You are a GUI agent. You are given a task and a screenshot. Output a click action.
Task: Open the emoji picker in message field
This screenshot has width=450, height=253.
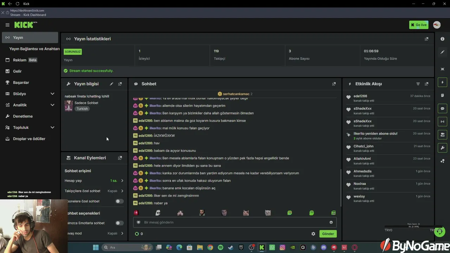[331, 222]
